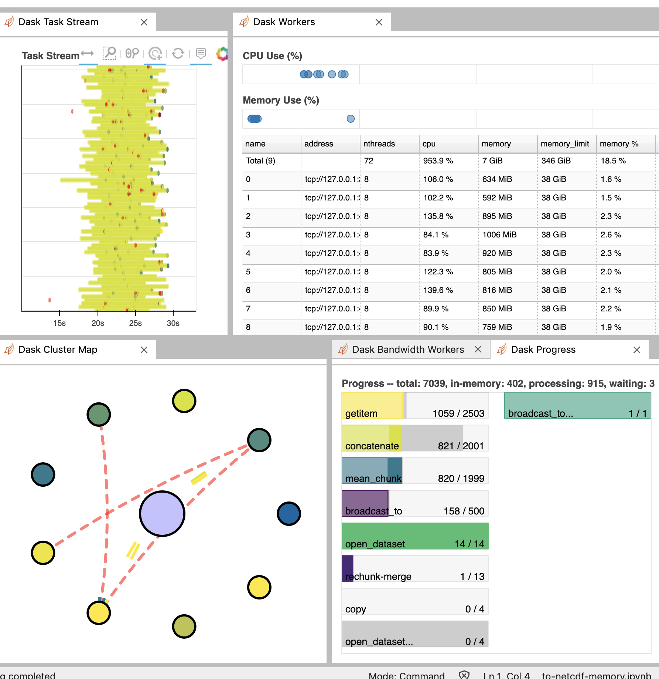Click the open_dataset 14 / 14 progress bar
659x679 pixels.
[415, 536]
